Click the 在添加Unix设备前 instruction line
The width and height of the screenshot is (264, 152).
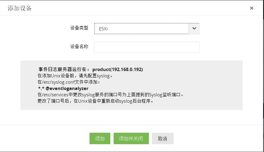(75, 76)
